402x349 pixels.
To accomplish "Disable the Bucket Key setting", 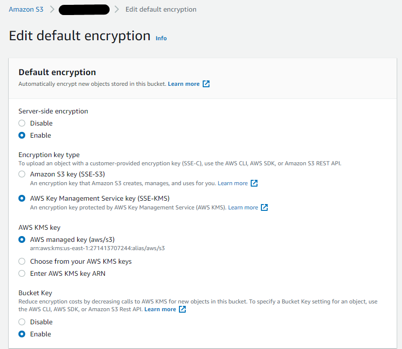I will coord(22,322).
